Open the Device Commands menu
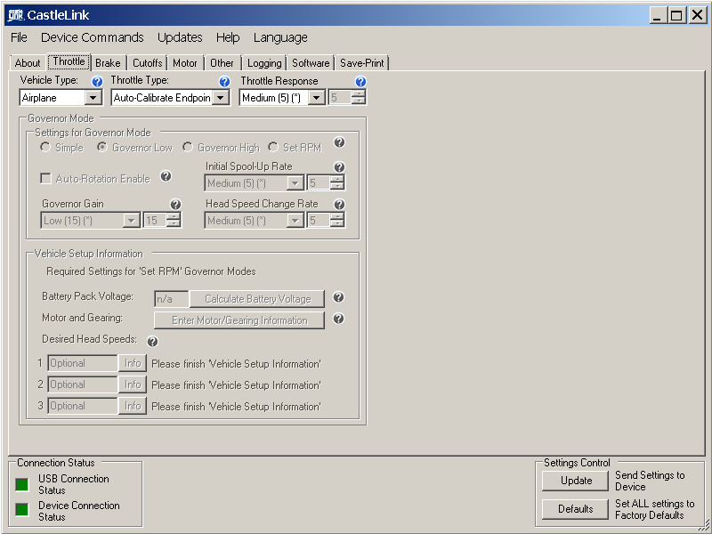 pyautogui.click(x=92, y=37)
